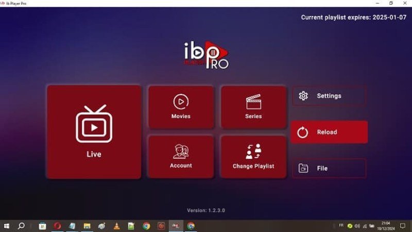Launch VLC media player from the taskbar
The width and height of the screenshot is (412, 232).
(117, 226)
